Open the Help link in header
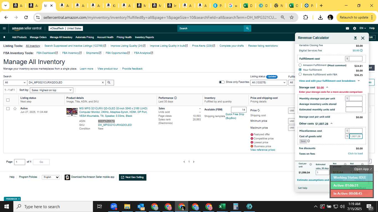Image resolution: width=378 pixels, height=212 pixels. (x=372, y=28)
